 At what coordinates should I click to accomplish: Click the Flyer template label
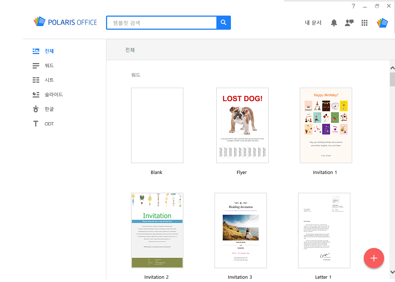[x=241, y=172]
